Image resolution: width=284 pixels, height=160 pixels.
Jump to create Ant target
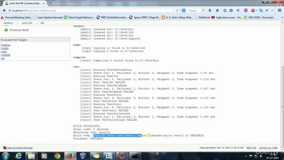5,48
